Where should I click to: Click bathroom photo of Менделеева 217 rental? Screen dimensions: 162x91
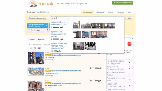click(x=90, y=46)
